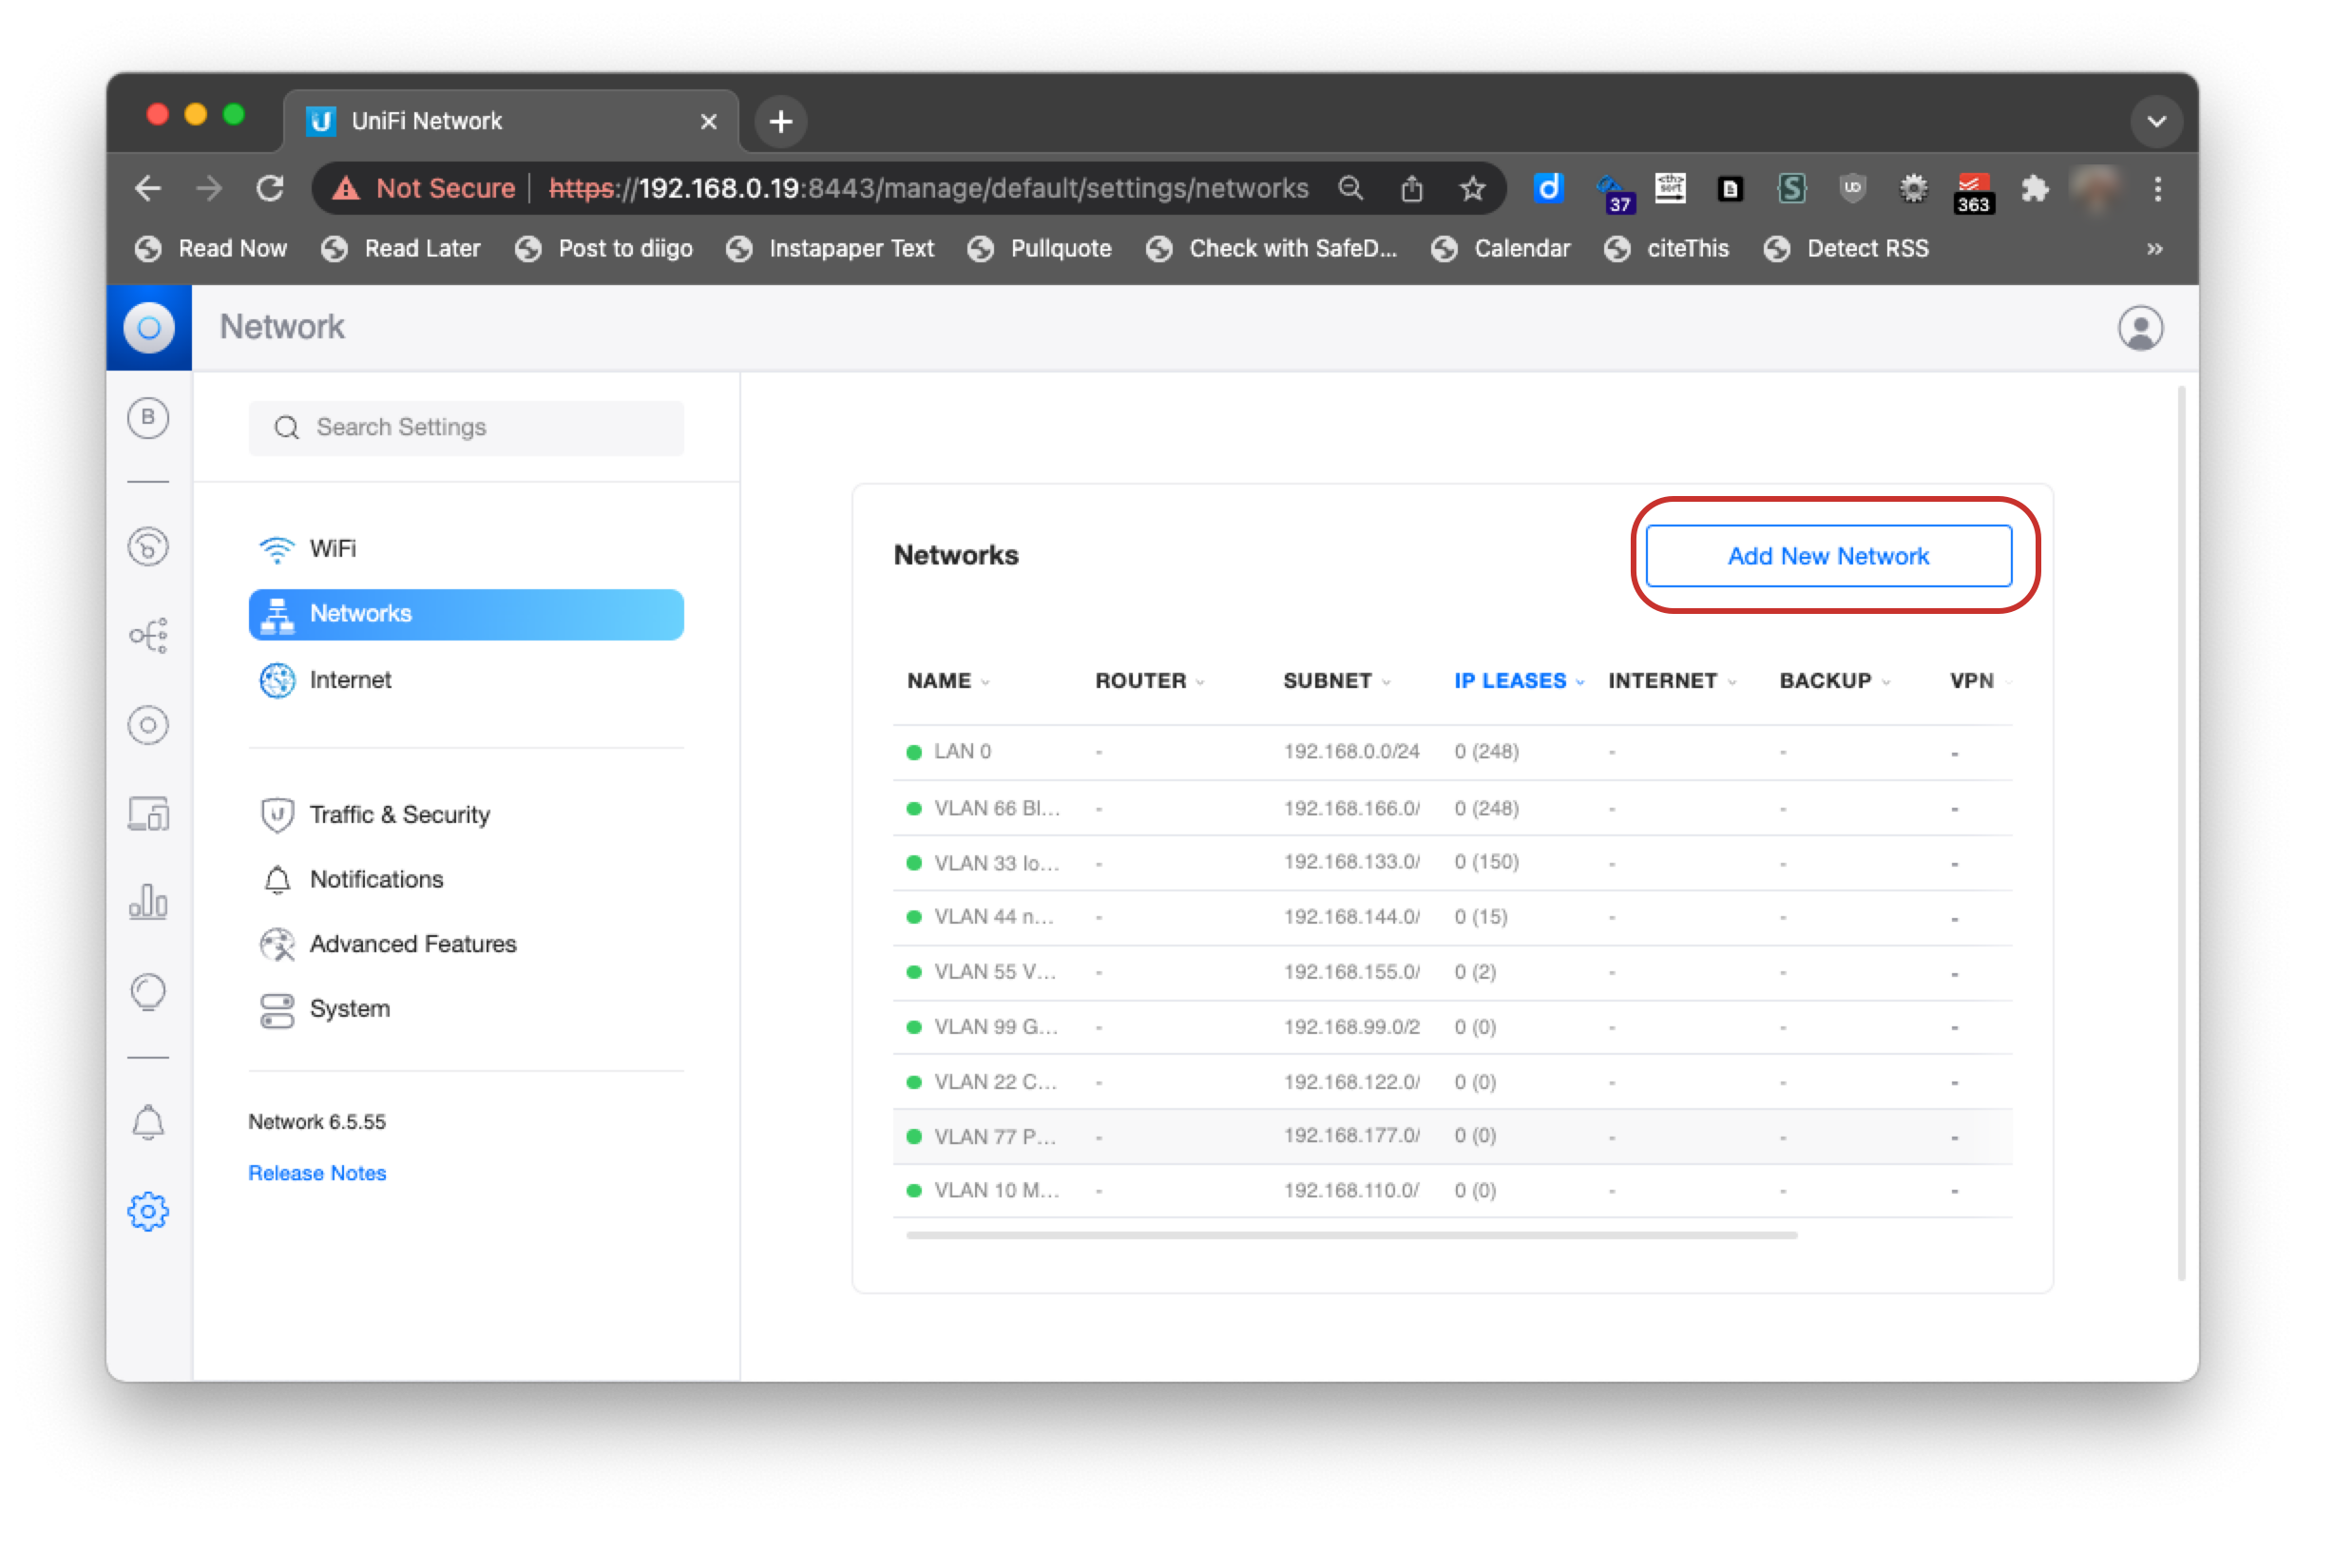Open the UniFi Devices target icon
2334x1568 pixels.
148,725
